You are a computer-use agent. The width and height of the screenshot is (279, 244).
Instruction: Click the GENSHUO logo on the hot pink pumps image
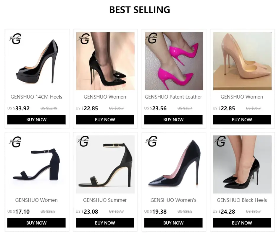[152, 38]
